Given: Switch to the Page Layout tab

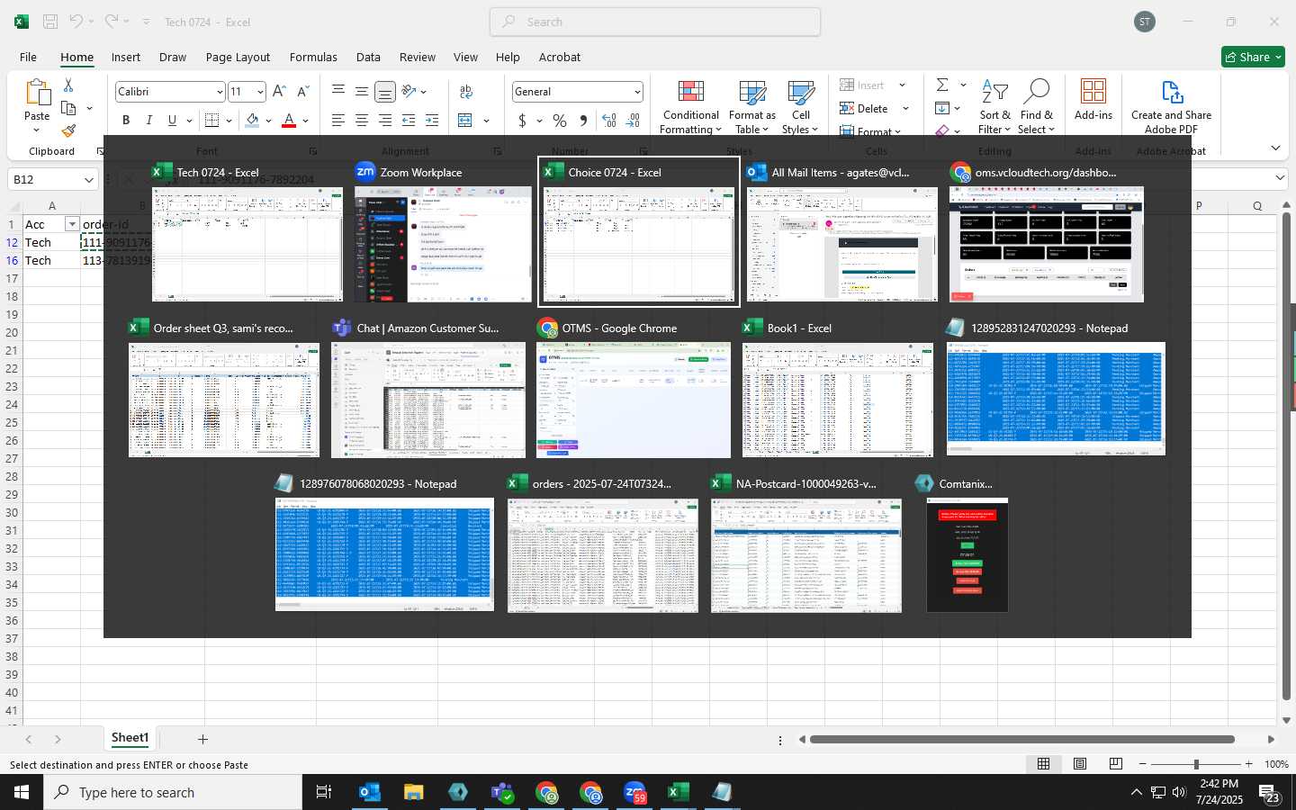Looking at the screenshot, I should [238, 57].
